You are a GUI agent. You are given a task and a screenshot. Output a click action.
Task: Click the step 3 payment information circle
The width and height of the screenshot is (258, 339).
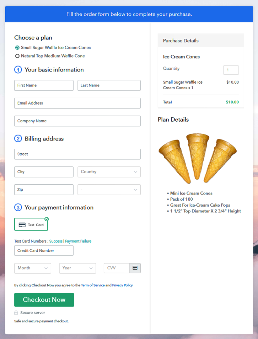pyautogui.click(x=18, y=207)
